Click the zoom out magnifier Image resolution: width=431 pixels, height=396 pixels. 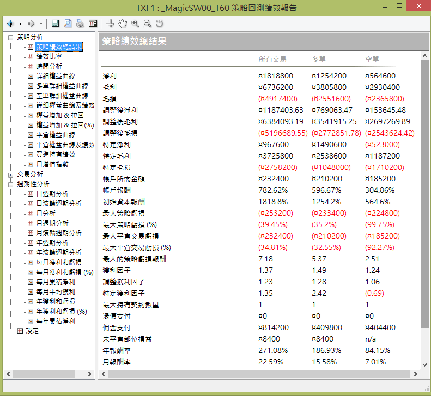[148, 23]
